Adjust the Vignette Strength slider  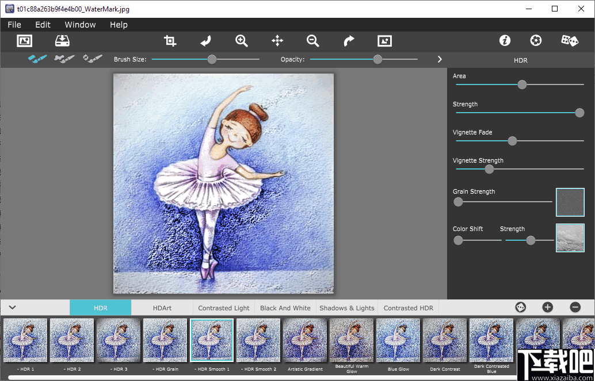click(x=489, y=169)
